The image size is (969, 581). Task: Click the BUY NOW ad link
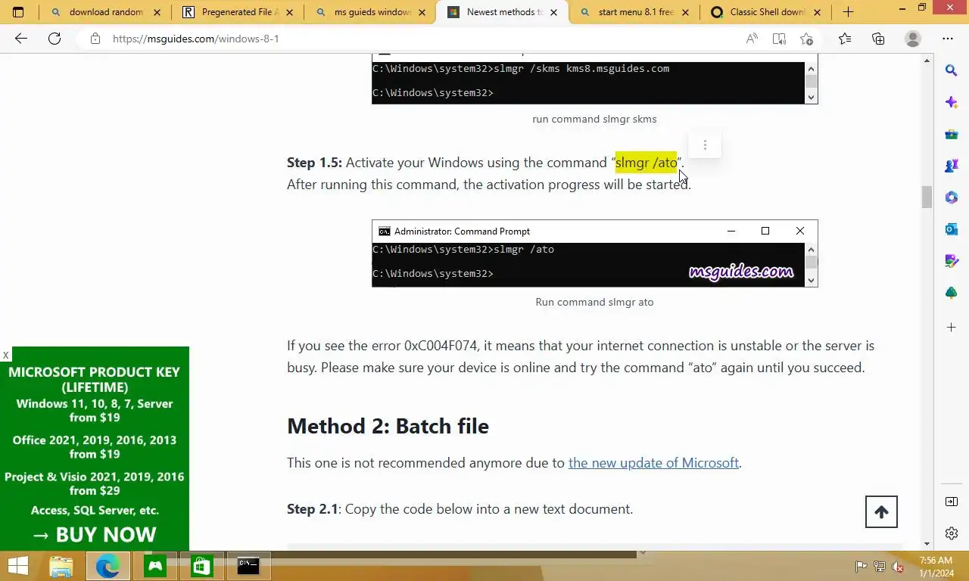(x=95, y=534)
